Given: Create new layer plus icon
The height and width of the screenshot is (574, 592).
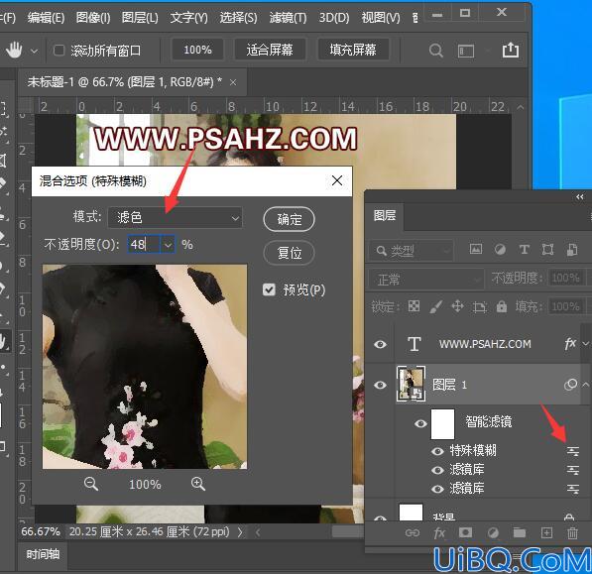Looking at the screenshot, I should click(546, 533).
